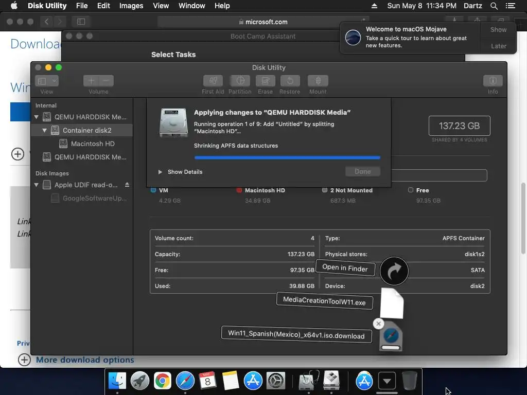Screen dimensions: 527x395
Task: Open the View sidebar dropdown in toolbar
Action: [47, 81]
